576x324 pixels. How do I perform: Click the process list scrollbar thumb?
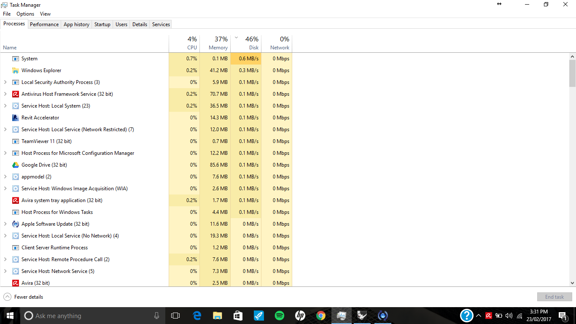click(572, 73)
